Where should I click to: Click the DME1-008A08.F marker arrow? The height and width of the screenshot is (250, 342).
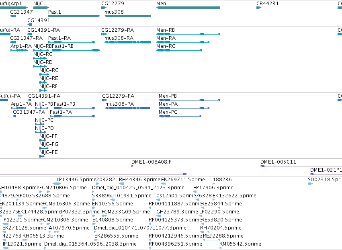[132, 166]
